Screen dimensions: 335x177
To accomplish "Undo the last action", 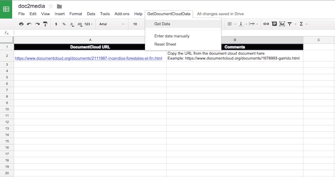I will click(29, 24).
